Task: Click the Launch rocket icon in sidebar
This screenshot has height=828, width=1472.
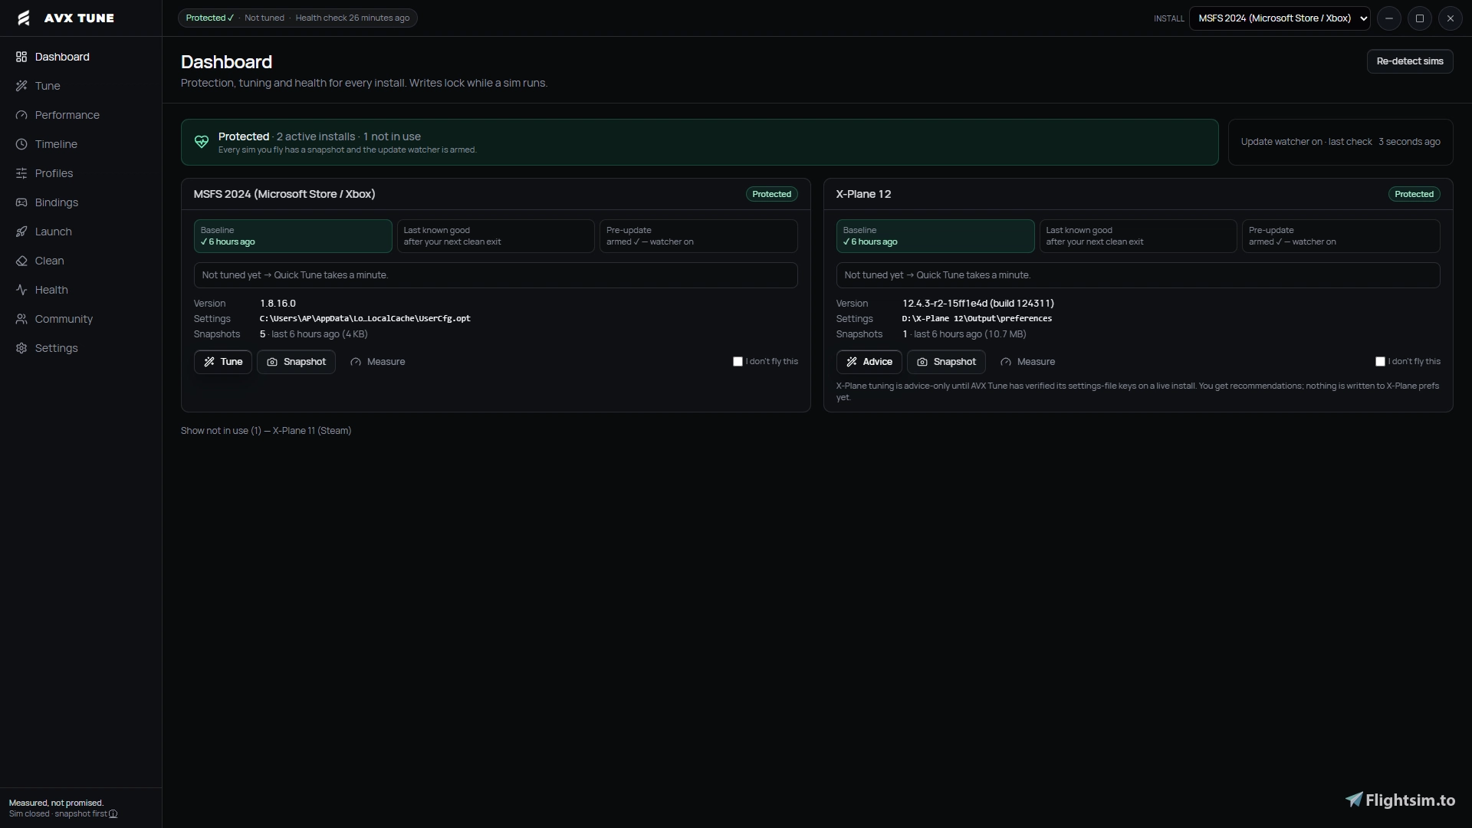Action: coord(21,232)
